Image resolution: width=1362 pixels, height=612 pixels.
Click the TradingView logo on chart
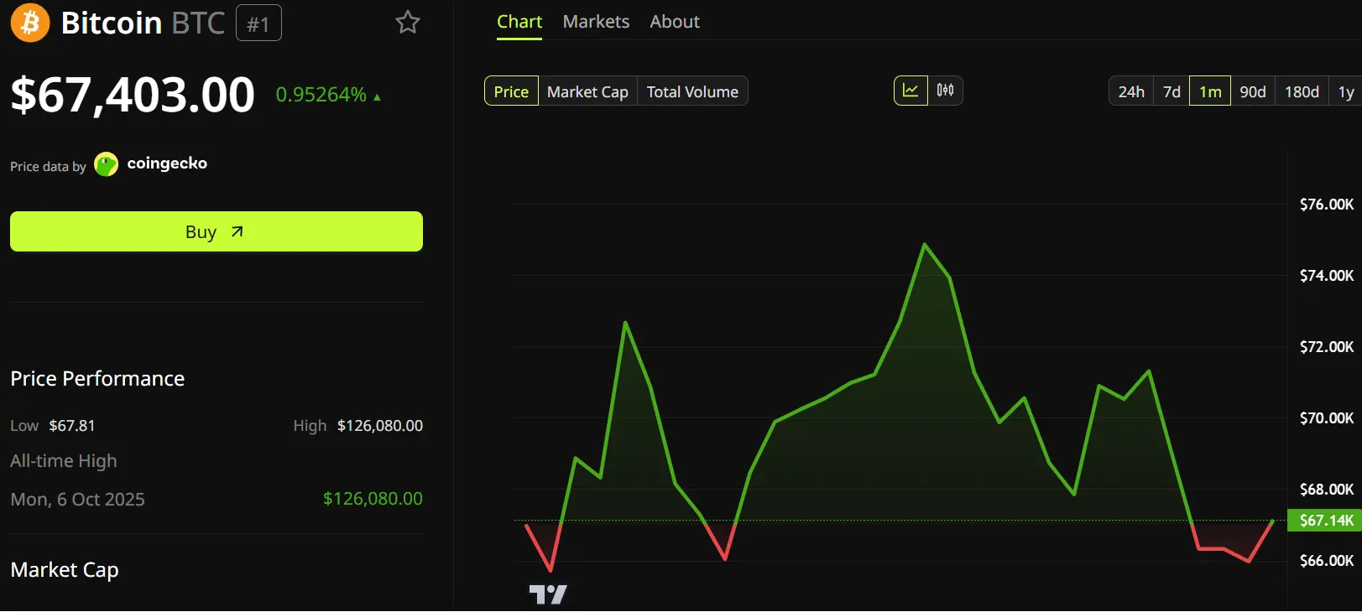(x=548, y=594)
